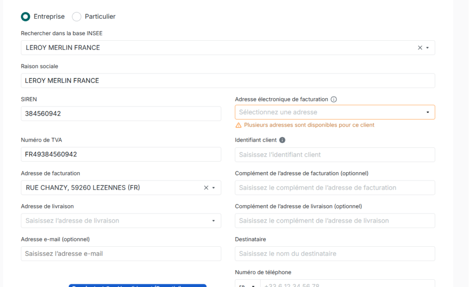Select the Particulier radio button
The width and height of the screenshot is (469, 287).
tap(76, 17)
